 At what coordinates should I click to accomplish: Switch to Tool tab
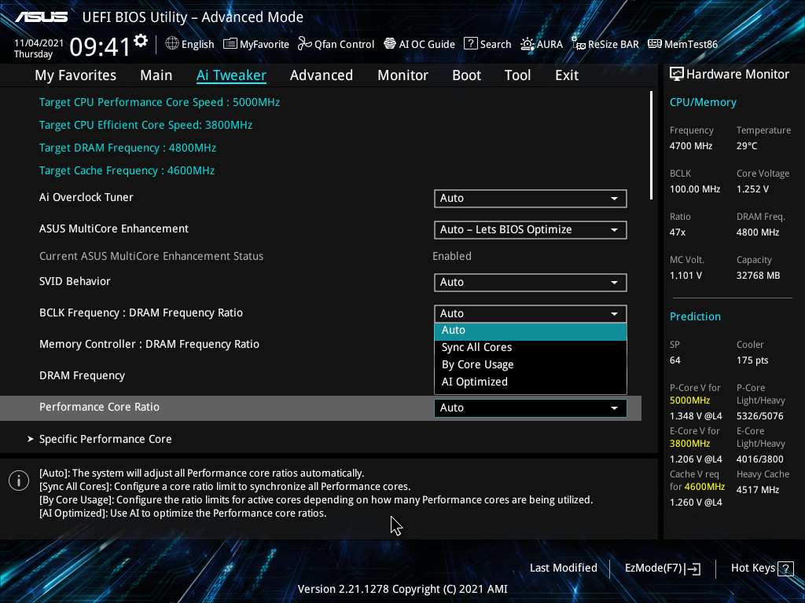[x=517, y=75]
